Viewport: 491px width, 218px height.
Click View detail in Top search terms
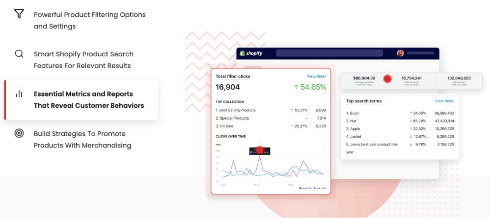[445, 101]
